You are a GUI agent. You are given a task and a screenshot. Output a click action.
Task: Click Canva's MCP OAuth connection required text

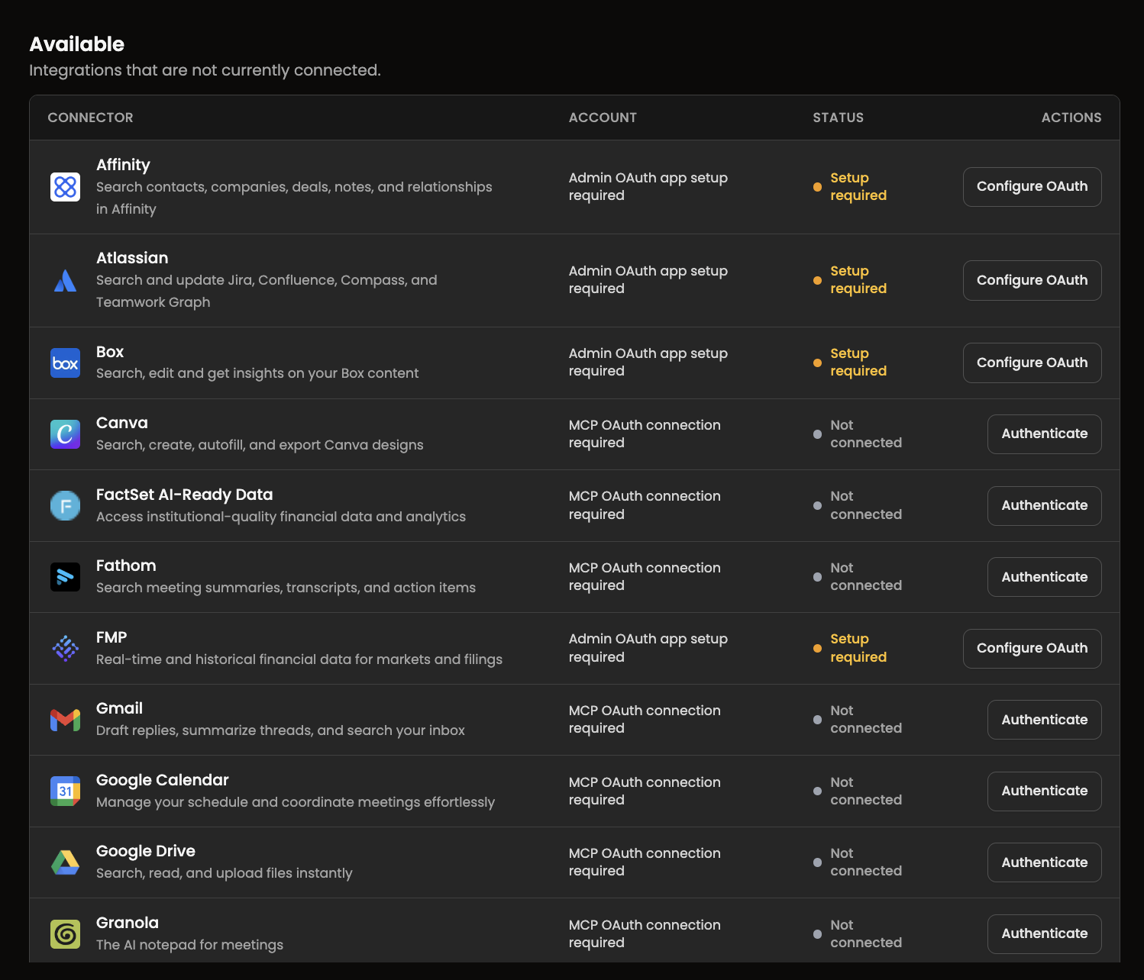645,434
